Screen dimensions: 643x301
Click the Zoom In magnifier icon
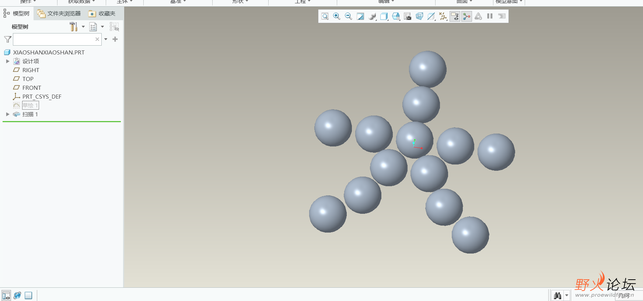click(336, 16)
